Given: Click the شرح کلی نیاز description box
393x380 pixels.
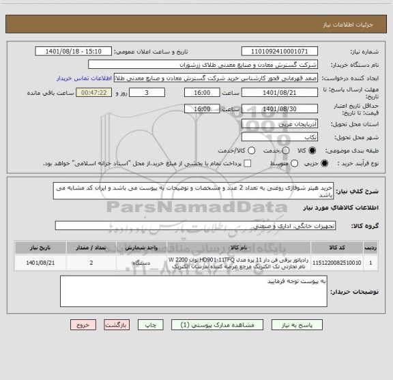Looking at the screenshot, I should pos(193,191).
